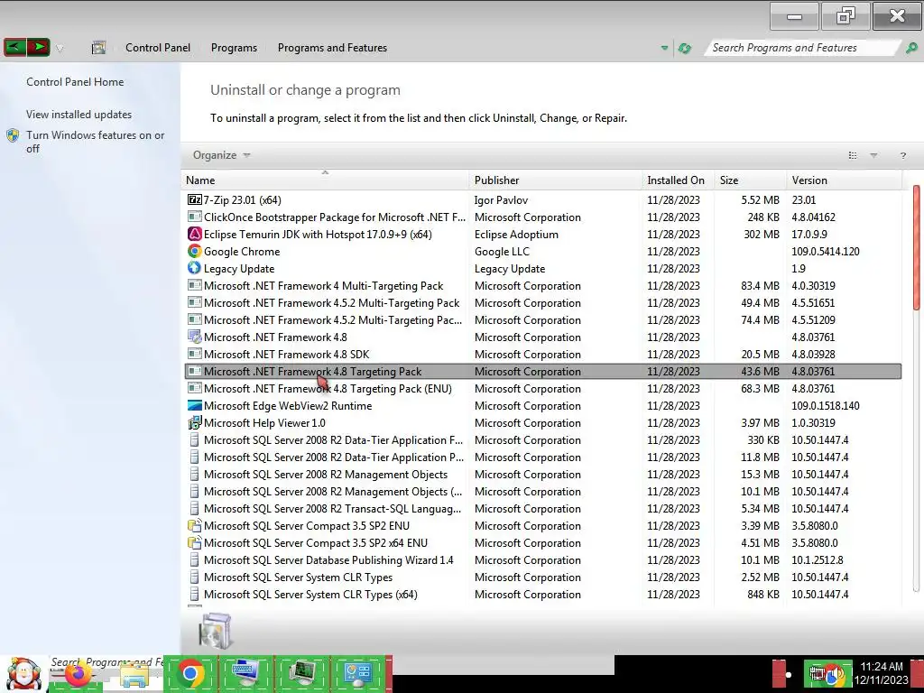Open Turn Windows features on or off
Image resolution: width=924 pixels, height=693 pixels.
(95, 142)
